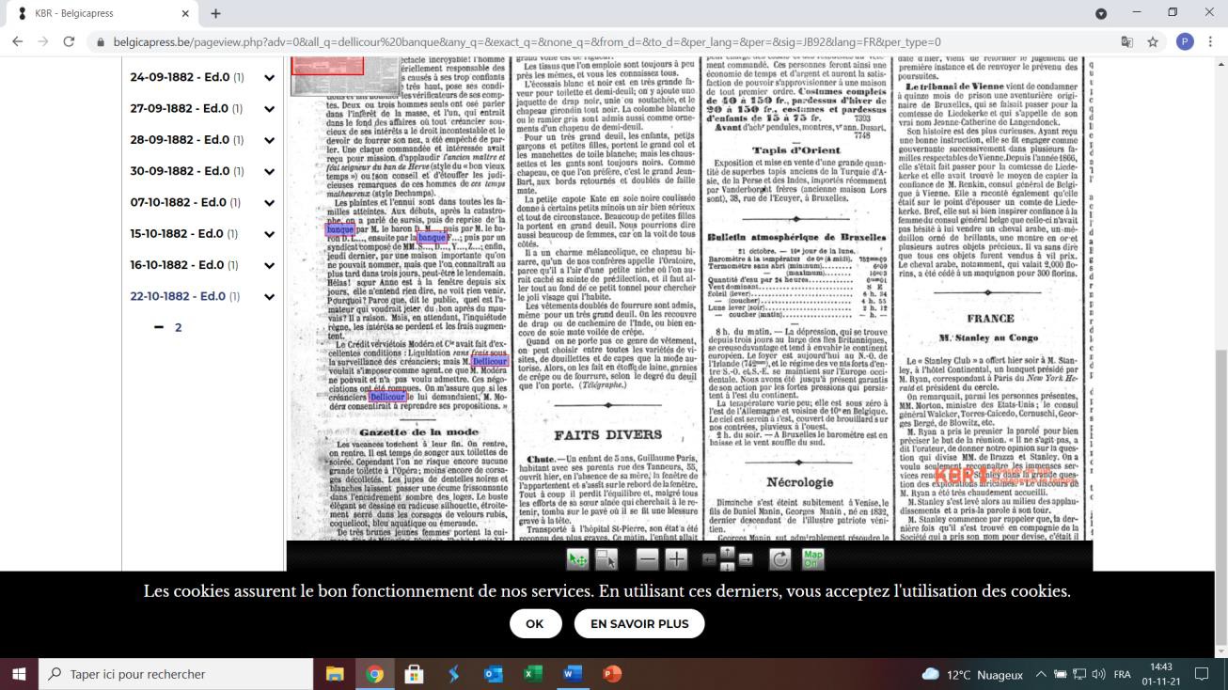
Task: Expand the 16-10-1882 edition chevron
Action: click(269, 264)
